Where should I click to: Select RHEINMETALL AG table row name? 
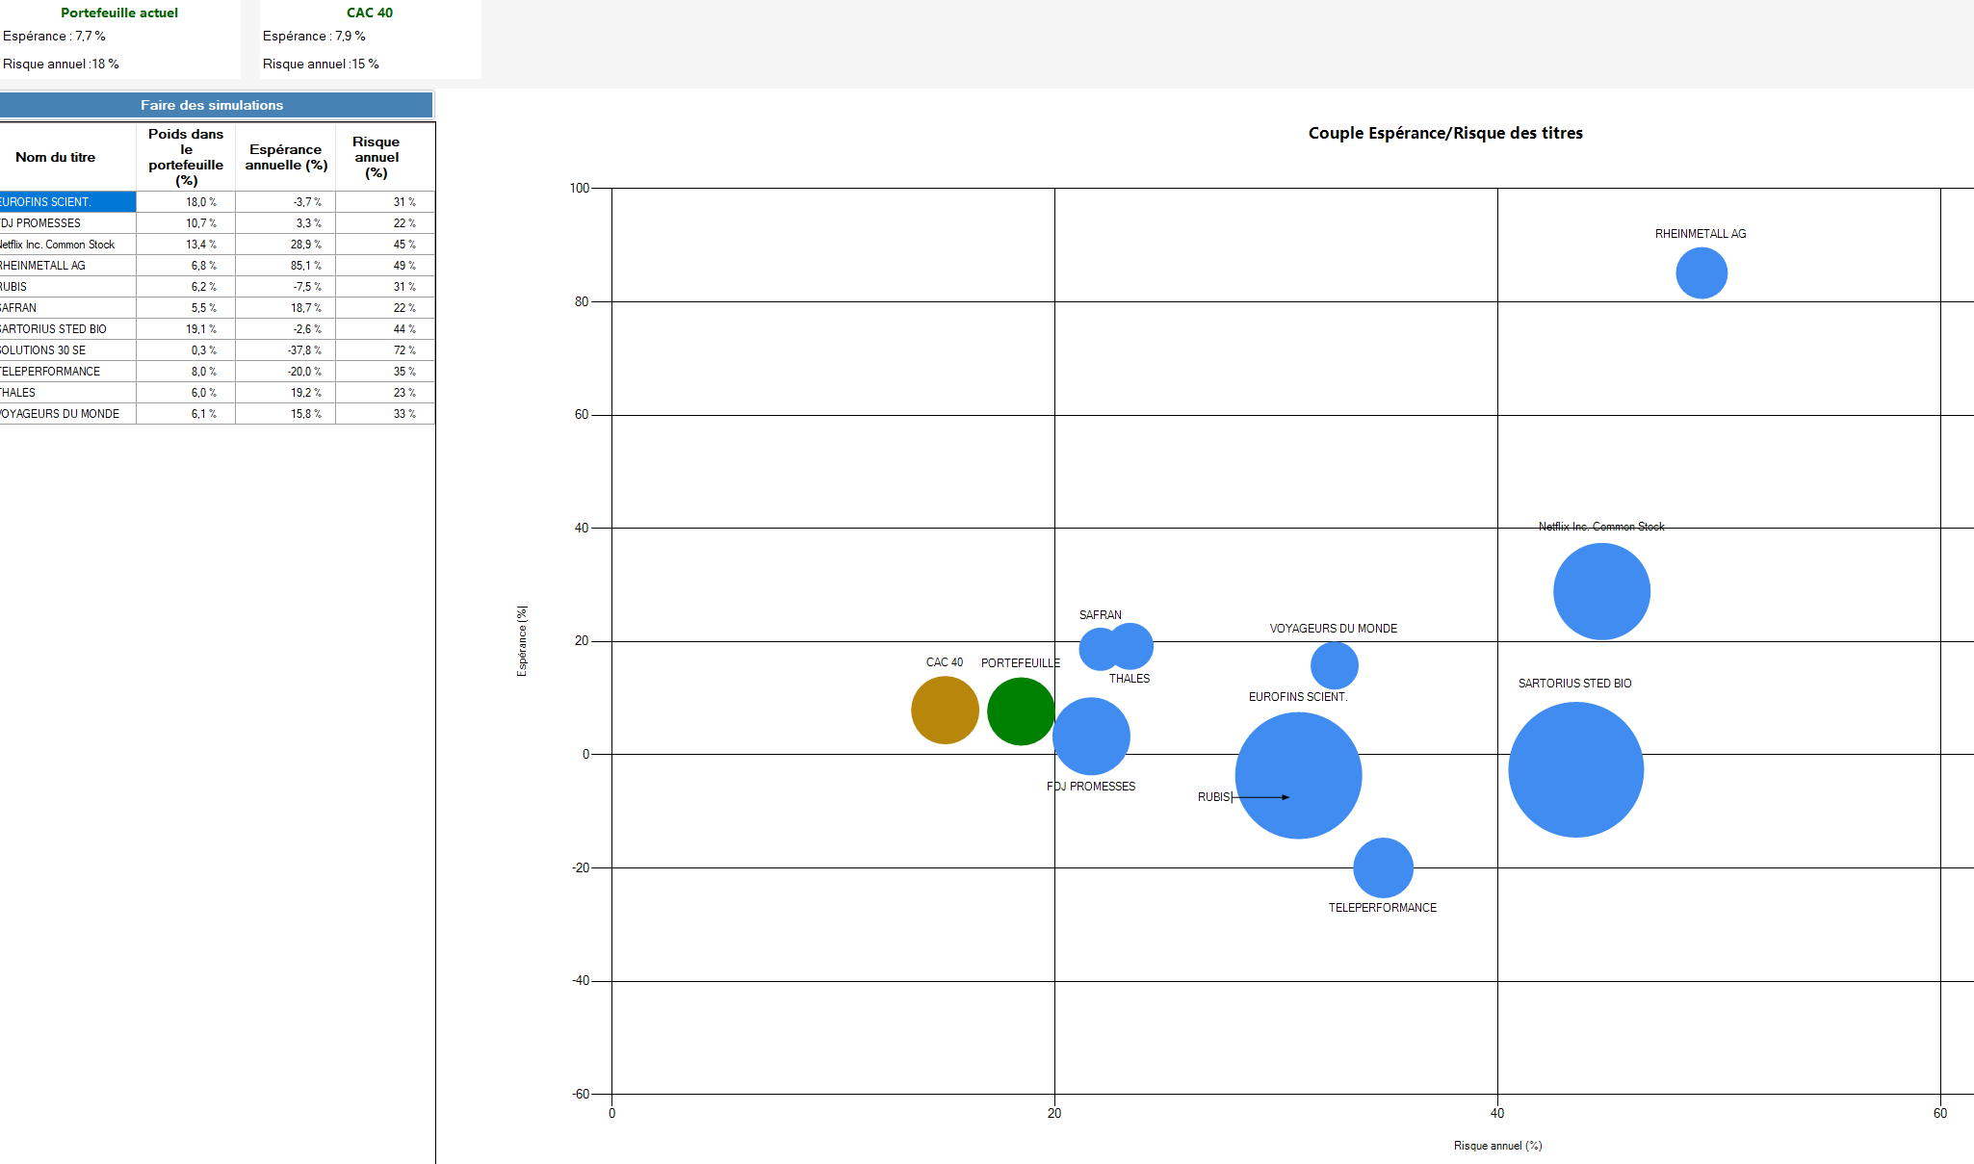(67, 266)
